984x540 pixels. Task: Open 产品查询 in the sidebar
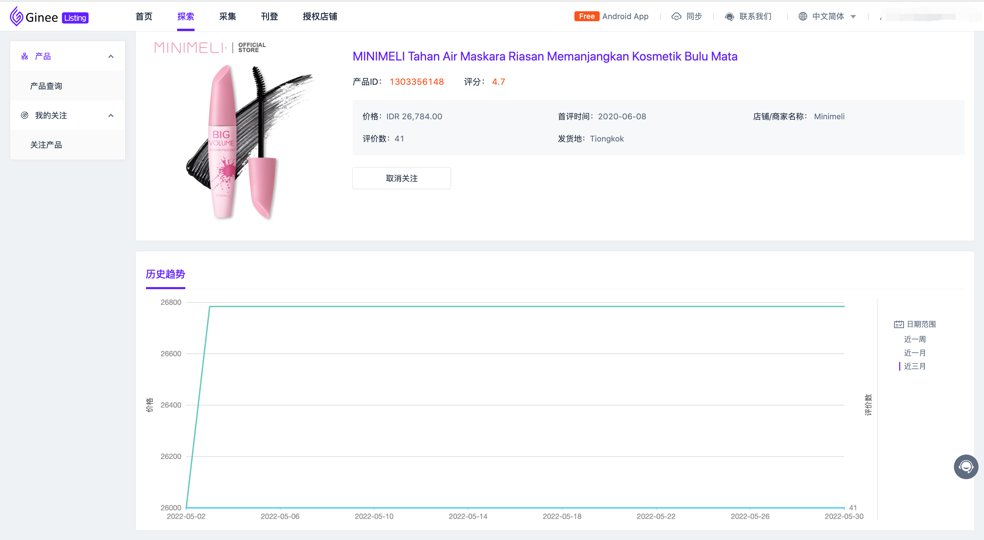coord(46,86)
